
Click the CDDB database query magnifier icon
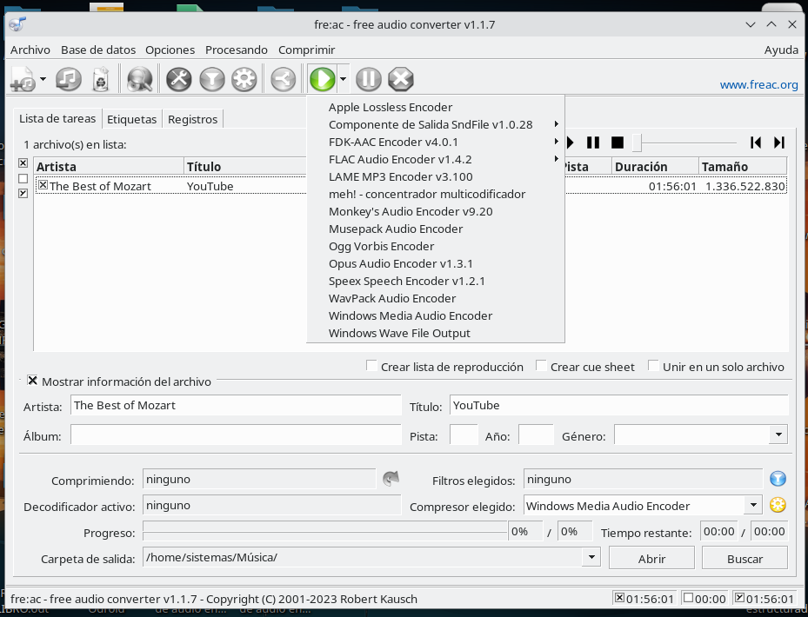pyautogui.click(x=140, y=79)
